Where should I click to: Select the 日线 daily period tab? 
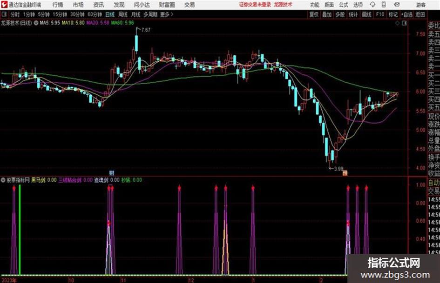(110, 14)
